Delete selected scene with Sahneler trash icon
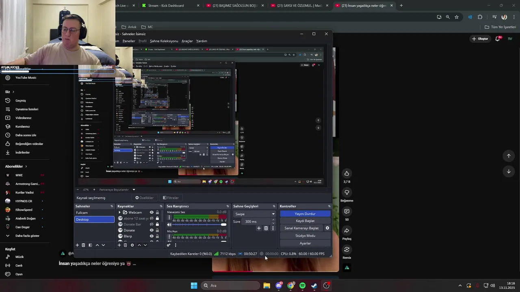The image size is (520, 292). (x=83, y=245)
